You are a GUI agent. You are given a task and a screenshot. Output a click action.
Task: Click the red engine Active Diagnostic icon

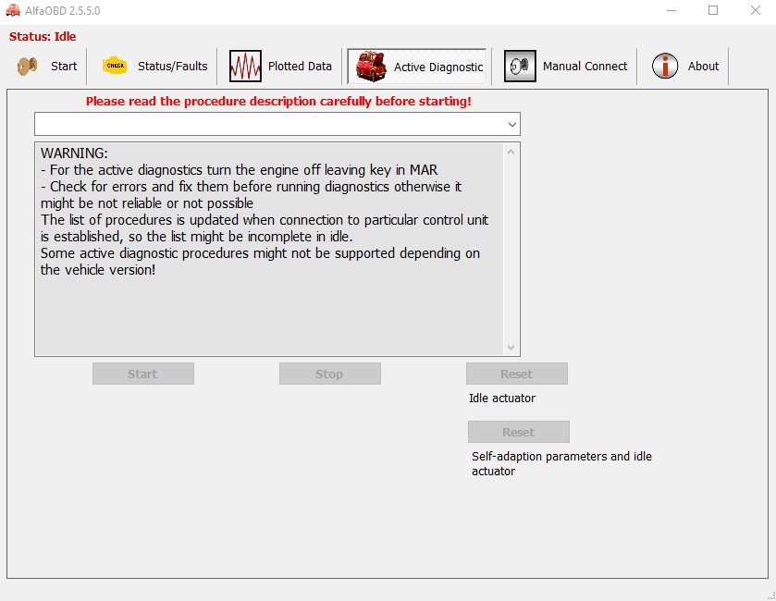click(371, 67)
